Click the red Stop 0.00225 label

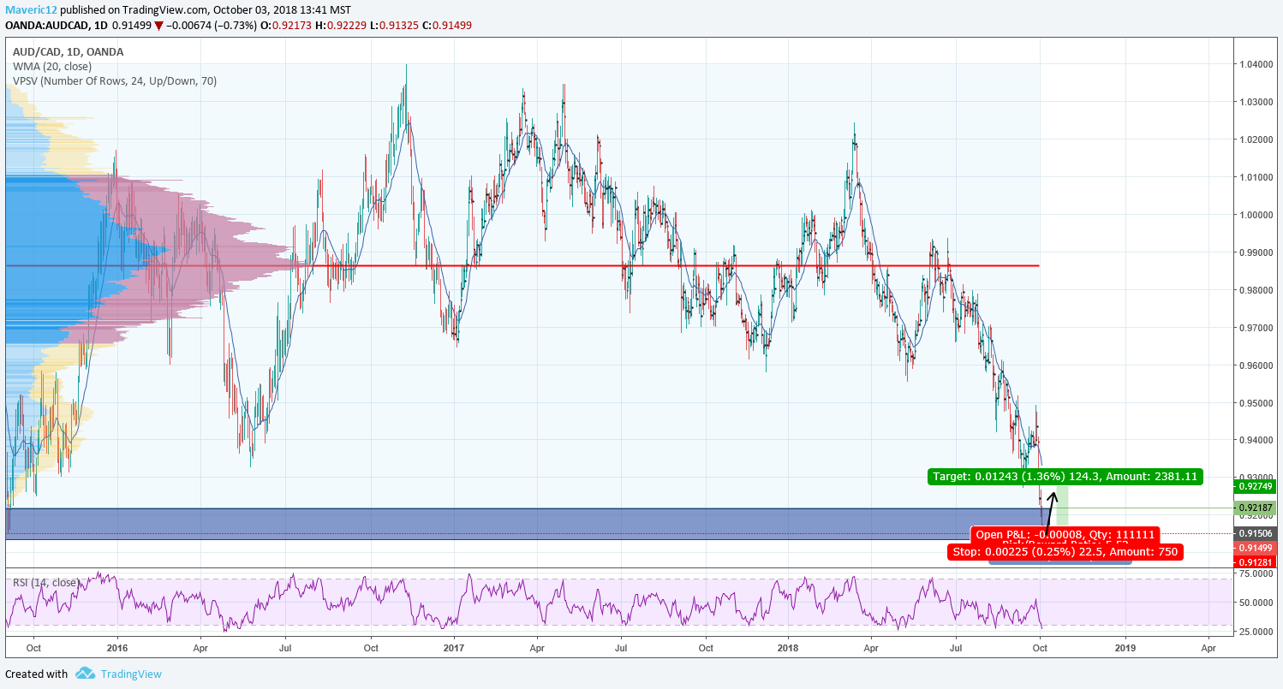[1065, 551]
